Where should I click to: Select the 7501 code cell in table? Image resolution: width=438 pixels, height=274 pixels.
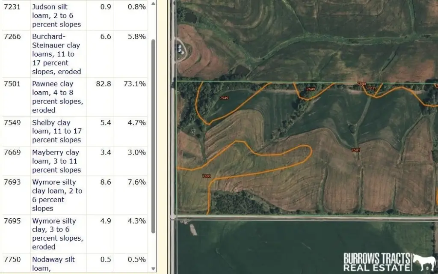tap(12, 84)
